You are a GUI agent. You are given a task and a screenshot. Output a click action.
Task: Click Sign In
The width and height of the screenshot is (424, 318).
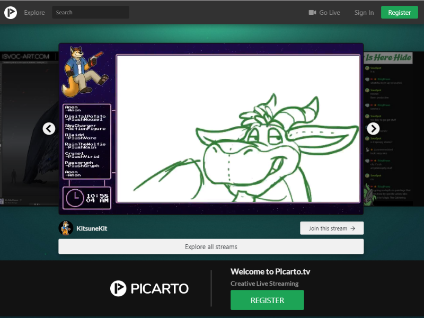pos(364,12)
